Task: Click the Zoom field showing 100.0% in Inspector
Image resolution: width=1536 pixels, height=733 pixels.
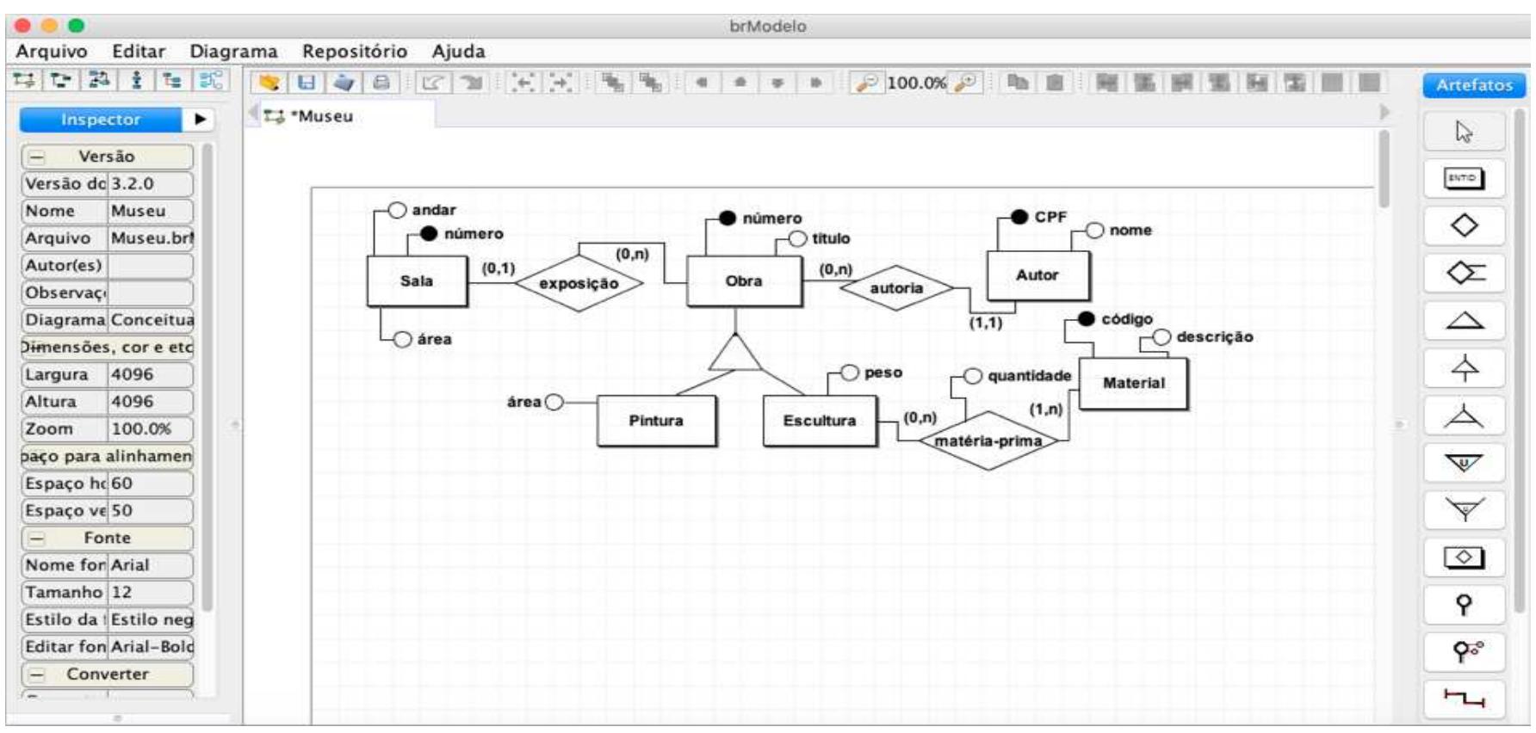Action: coord(151,428)
